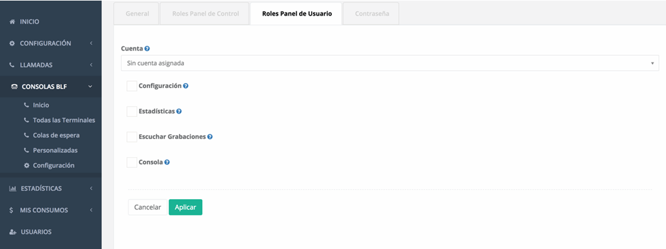
Task: Toggle the Consola checkbox
Action: point(131,162)
